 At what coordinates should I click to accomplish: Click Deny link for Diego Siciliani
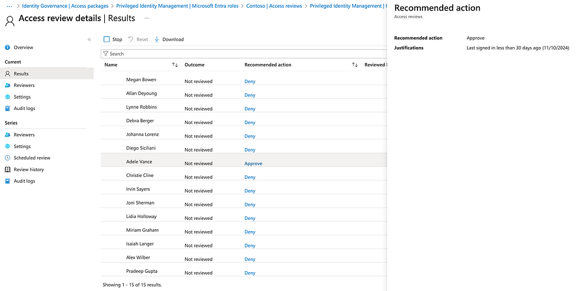pos(250,150)
